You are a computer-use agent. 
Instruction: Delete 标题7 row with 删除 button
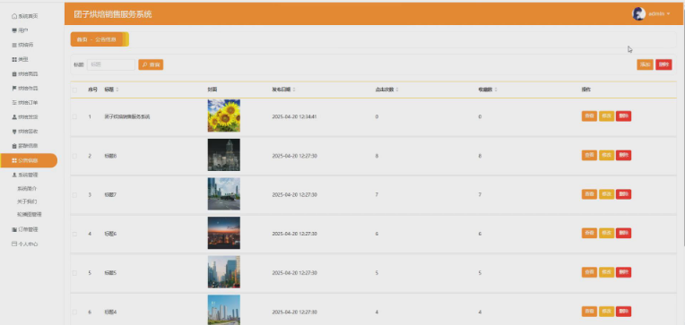(623, 194)
